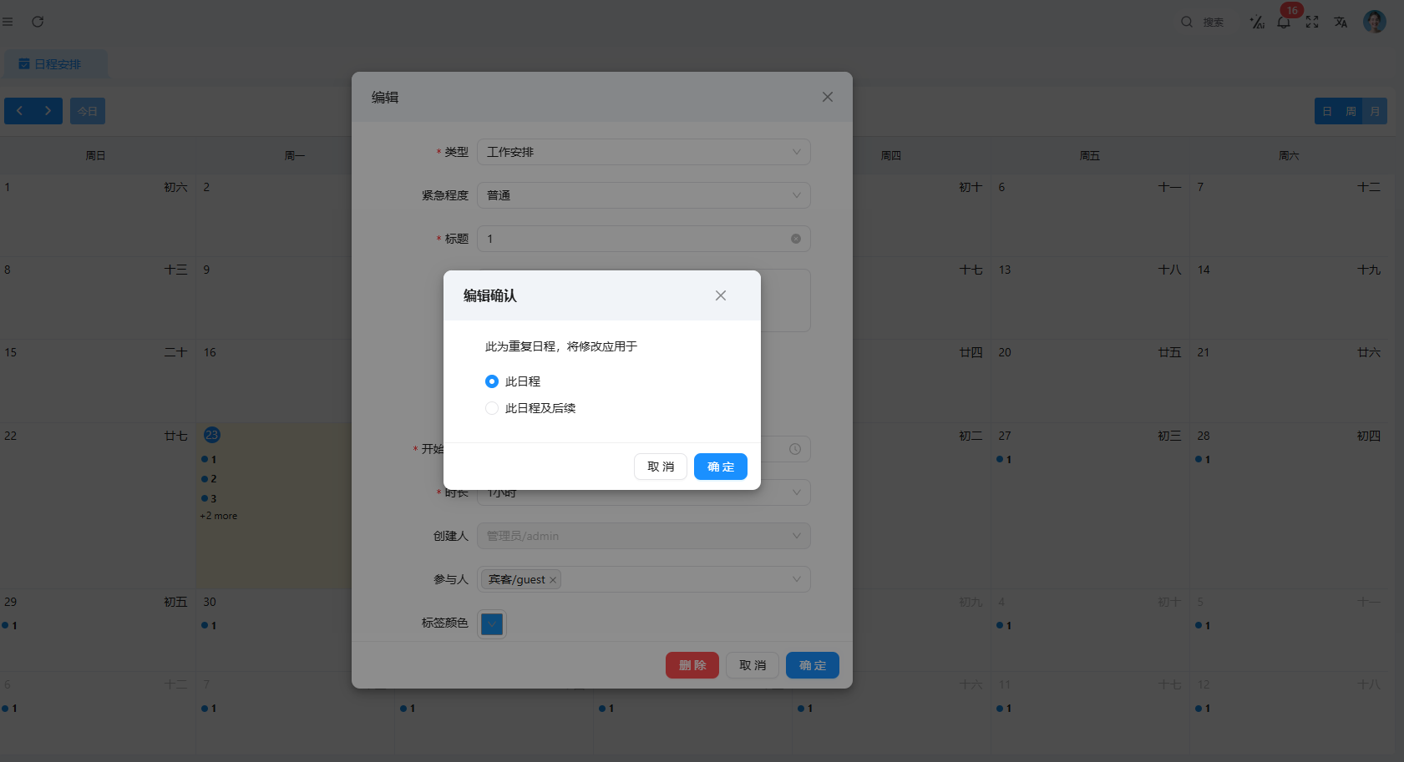Open the user avatar menu
Viewport: 1404px width, 762px height.
pyautogui.click(x=1374, y=22)
